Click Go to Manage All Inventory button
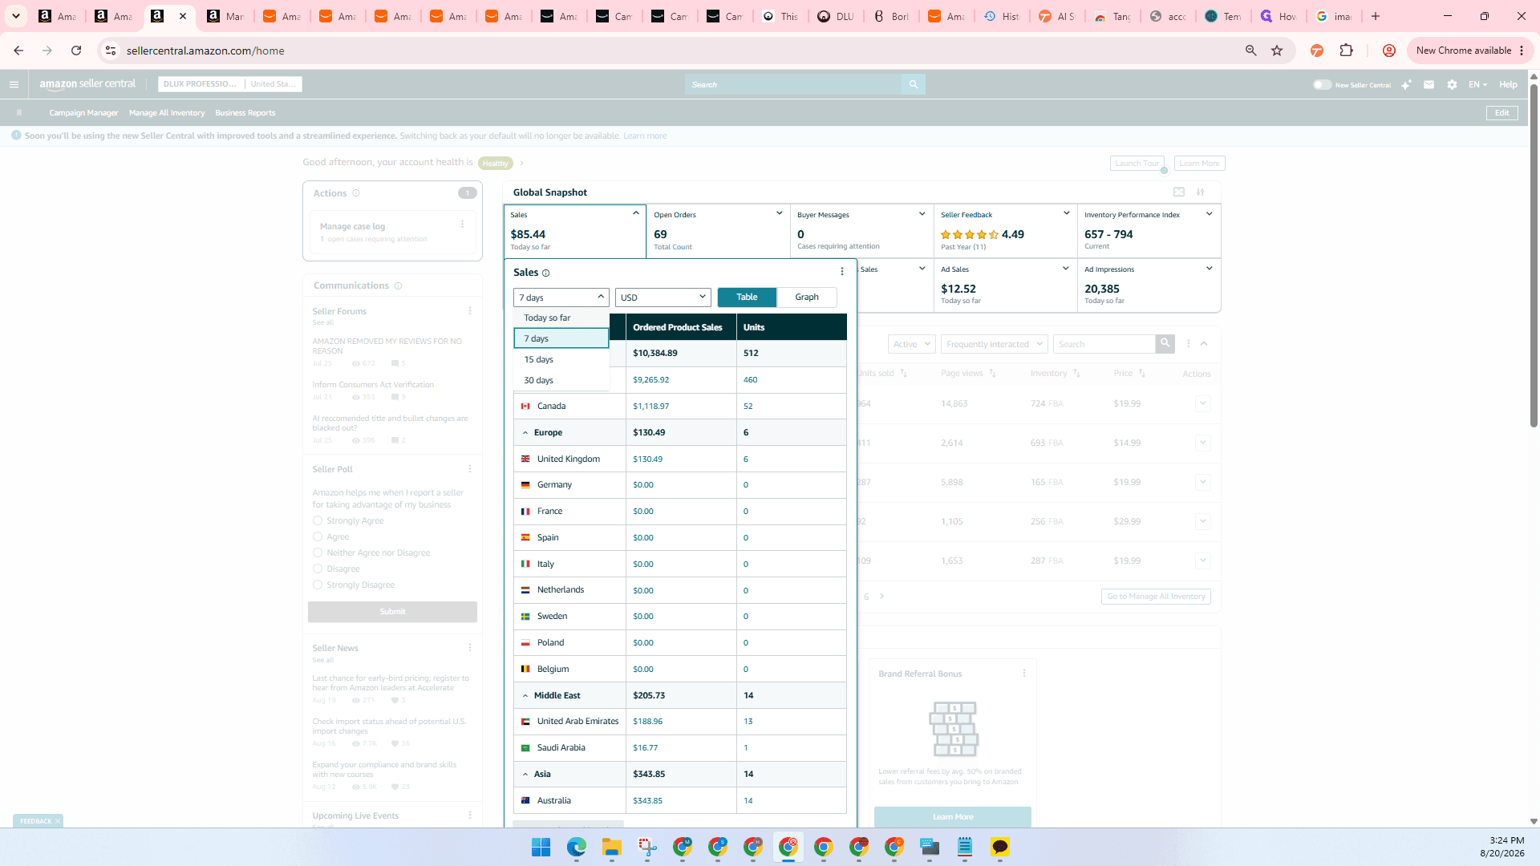Screen dimensions: 1540x866 click(x=1156, y=597)
